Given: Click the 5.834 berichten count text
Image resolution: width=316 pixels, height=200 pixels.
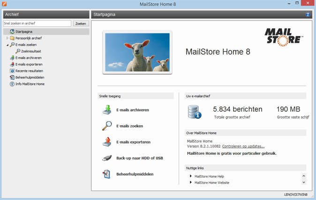Looking at the screenshot, I should click(x=238, y=109).
